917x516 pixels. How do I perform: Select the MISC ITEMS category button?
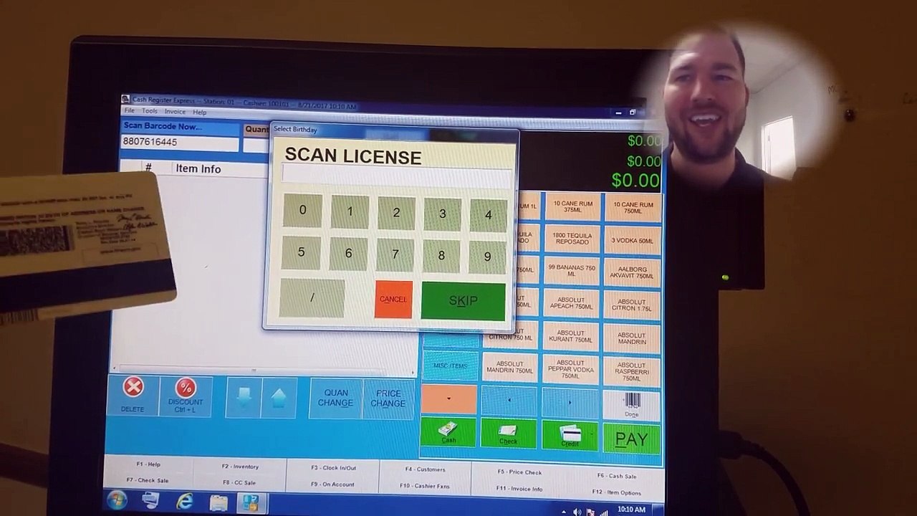point(450,365)
